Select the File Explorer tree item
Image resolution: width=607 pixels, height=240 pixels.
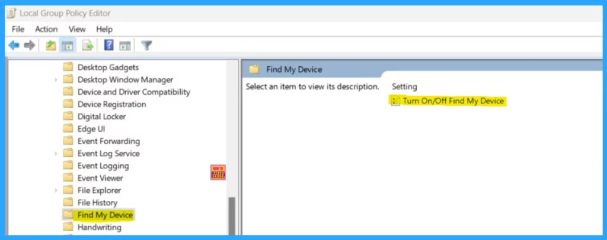99,190
